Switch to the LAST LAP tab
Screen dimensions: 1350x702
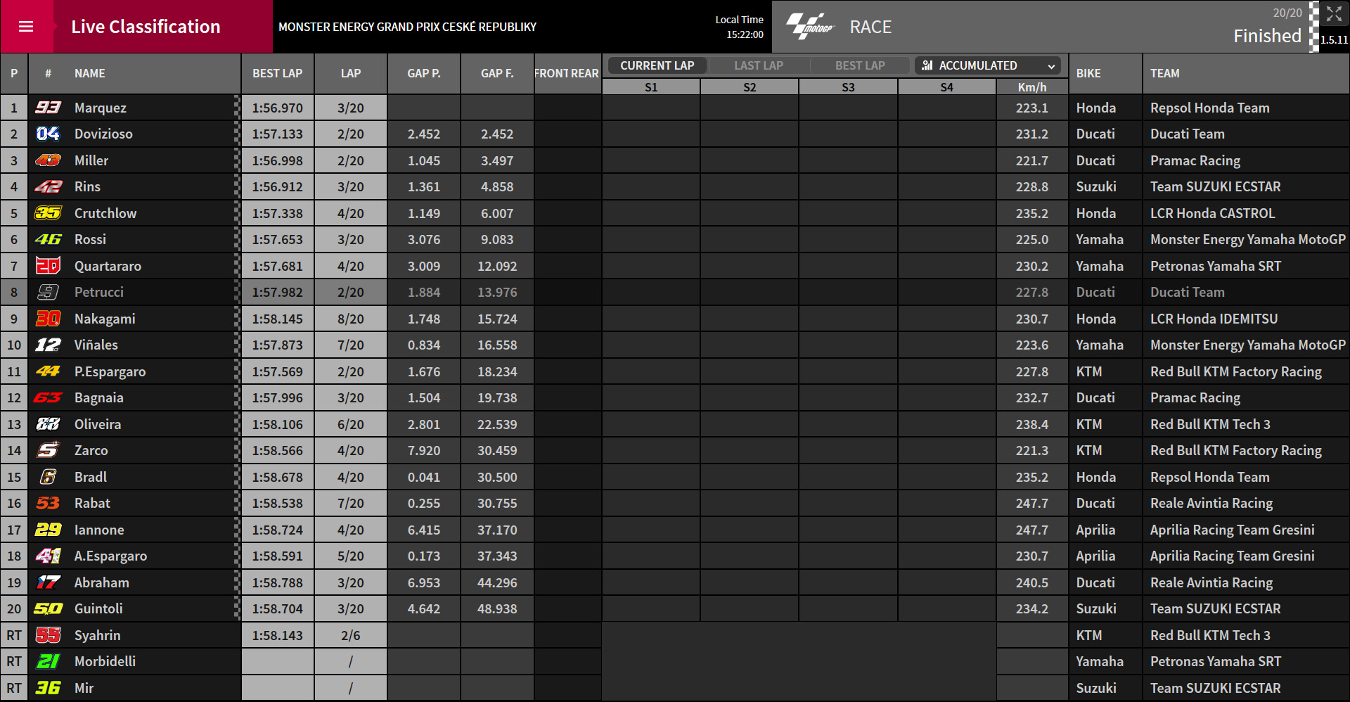[x=759, y=65]
